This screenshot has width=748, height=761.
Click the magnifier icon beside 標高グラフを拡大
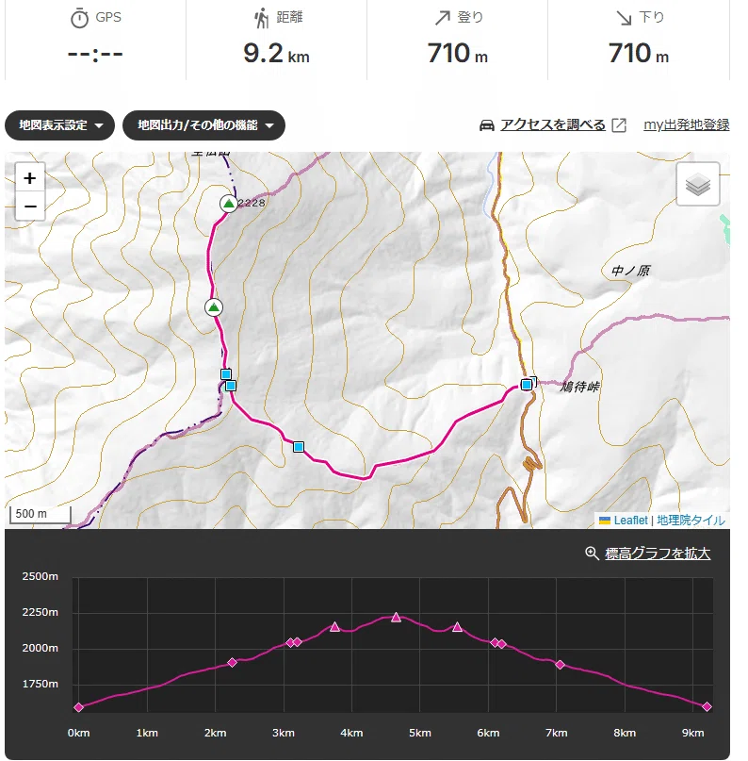point(592,554)
